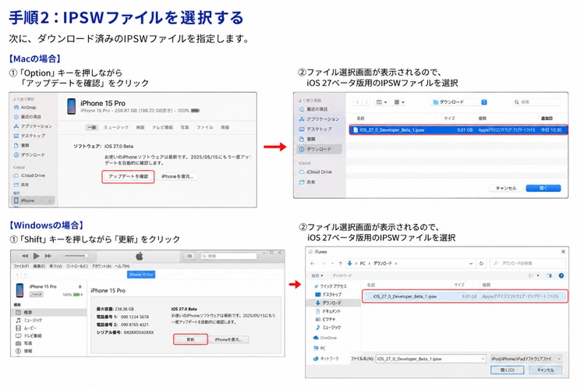
Task: Click the 更新 button in iTunes
Action: click(190, 339)
